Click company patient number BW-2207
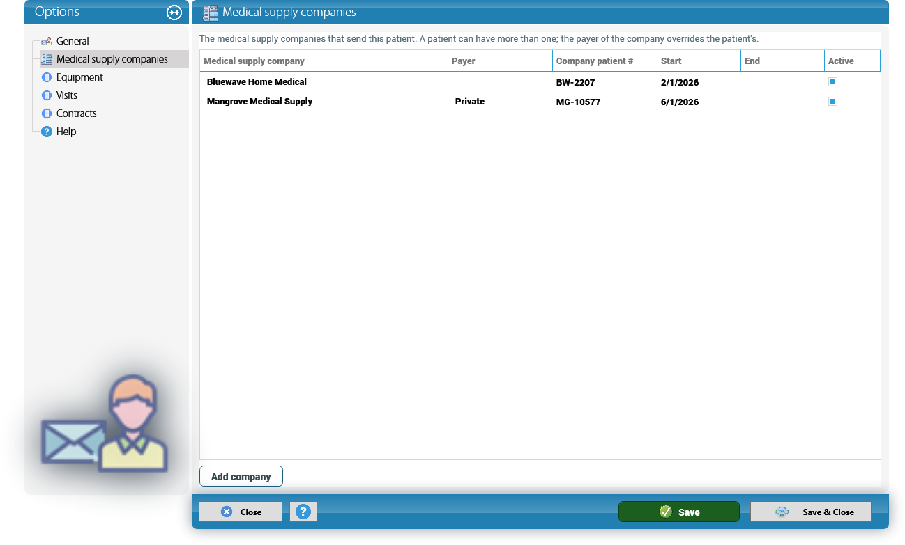Viewport: 905px width, 545px height. (x=576, y=82)
